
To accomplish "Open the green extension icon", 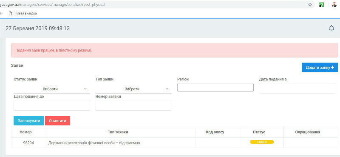I will [322, 5].
